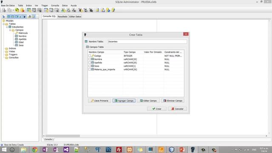Image resolution: width=272 pixels, height=153 pixels.
Task: Click the create index toolbar icon
Action: (x=46, y=10)
